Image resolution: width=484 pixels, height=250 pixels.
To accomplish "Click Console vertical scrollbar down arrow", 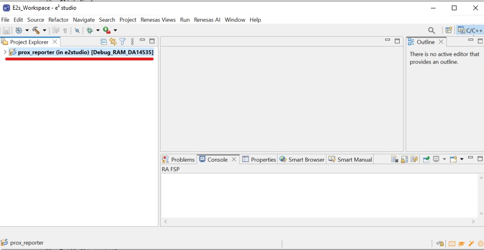I will point(481,213).
